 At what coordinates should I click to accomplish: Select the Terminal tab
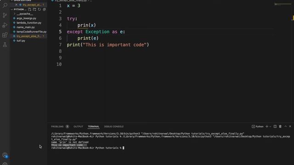coord(94,126)
